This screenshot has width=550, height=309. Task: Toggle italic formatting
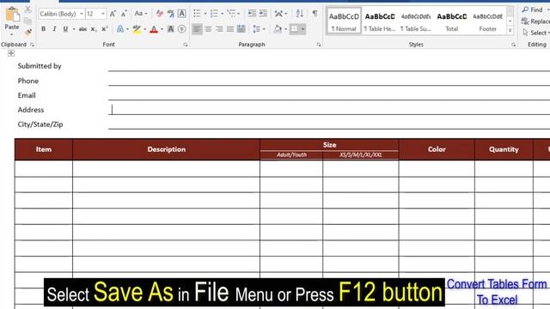[x=54, y=29]
